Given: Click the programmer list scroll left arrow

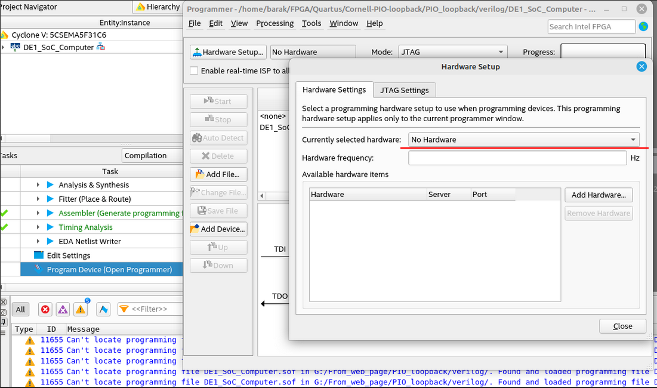Looking at the screenshot, I should 262,196.
